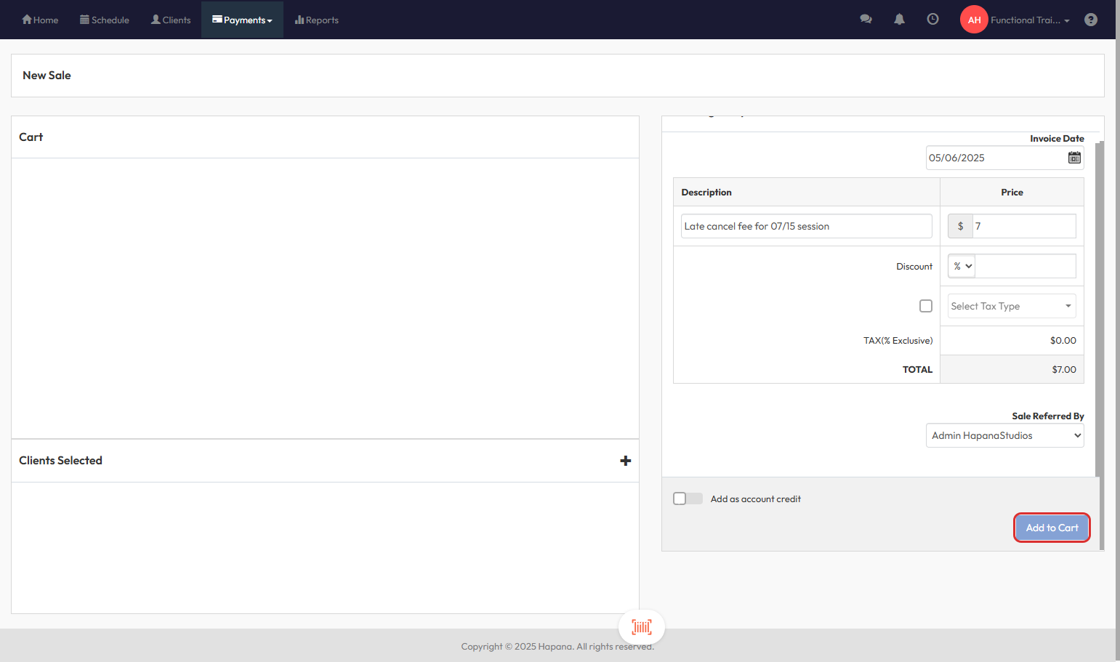Go to the Schedule tab
Viewport: 1120px width, 662px height.
click(105, 20)
